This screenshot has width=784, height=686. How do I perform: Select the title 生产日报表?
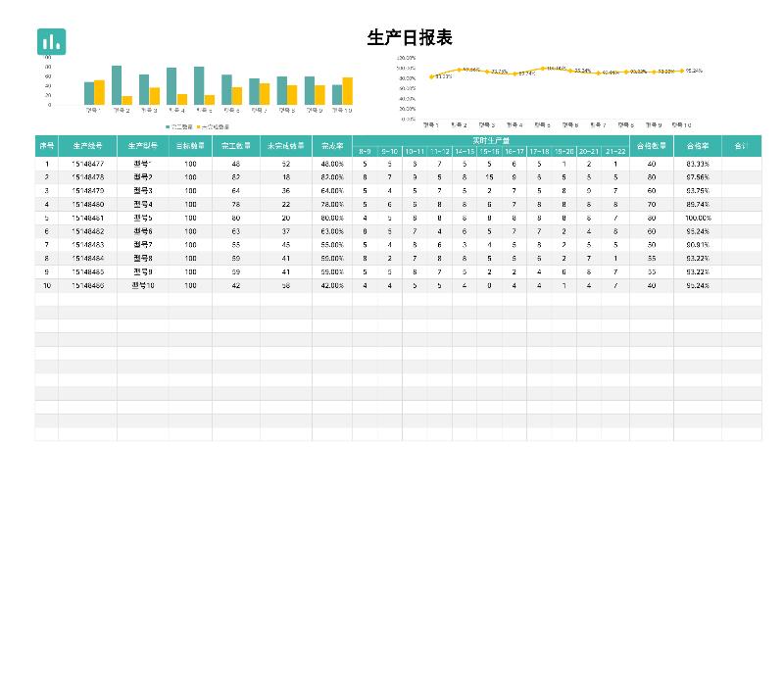(x=410, y=37)
